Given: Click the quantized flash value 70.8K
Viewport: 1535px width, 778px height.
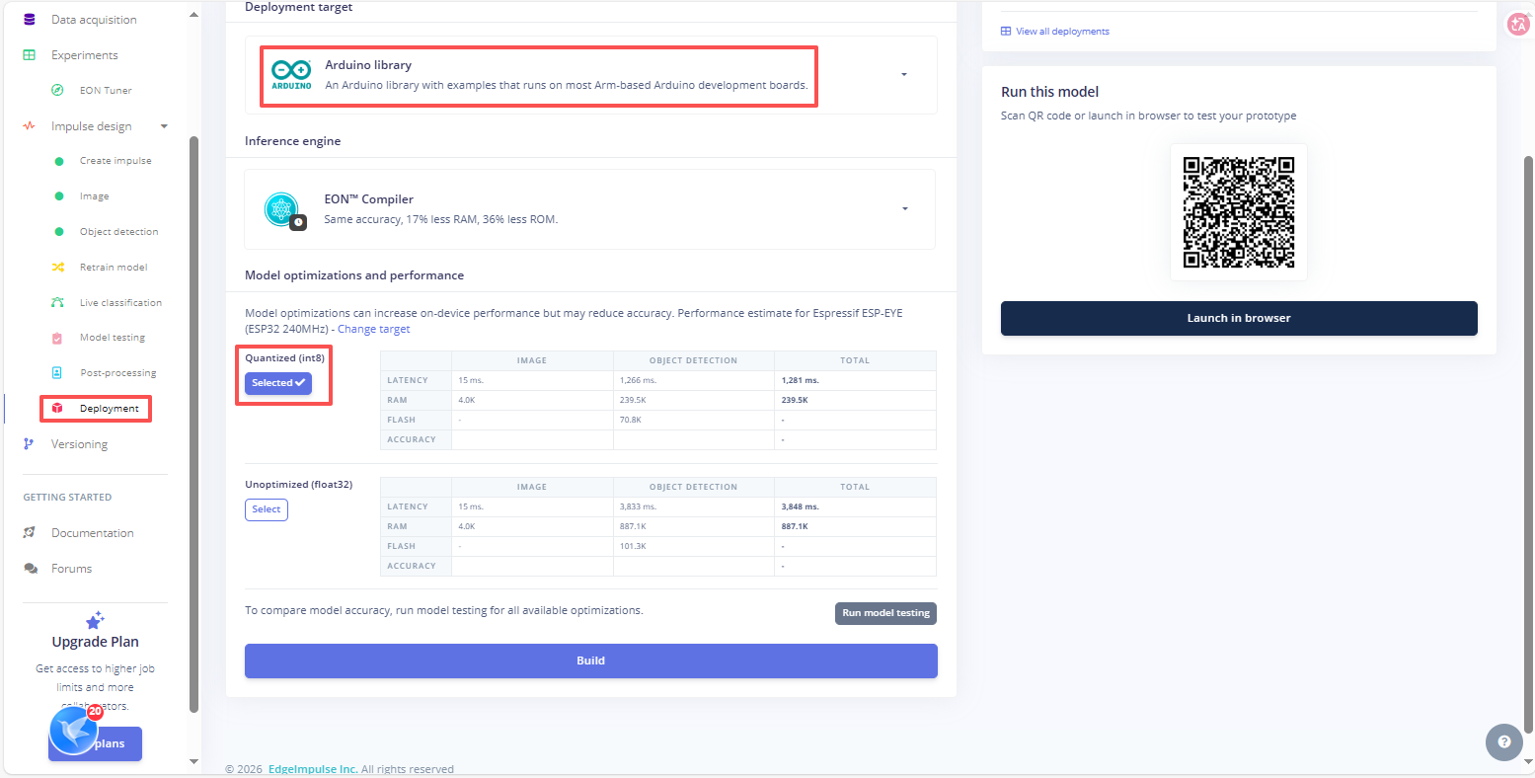Looking at the screenshot, I should (631, 420).
